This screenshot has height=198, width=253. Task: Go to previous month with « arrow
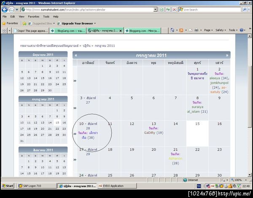pos(76,55)
